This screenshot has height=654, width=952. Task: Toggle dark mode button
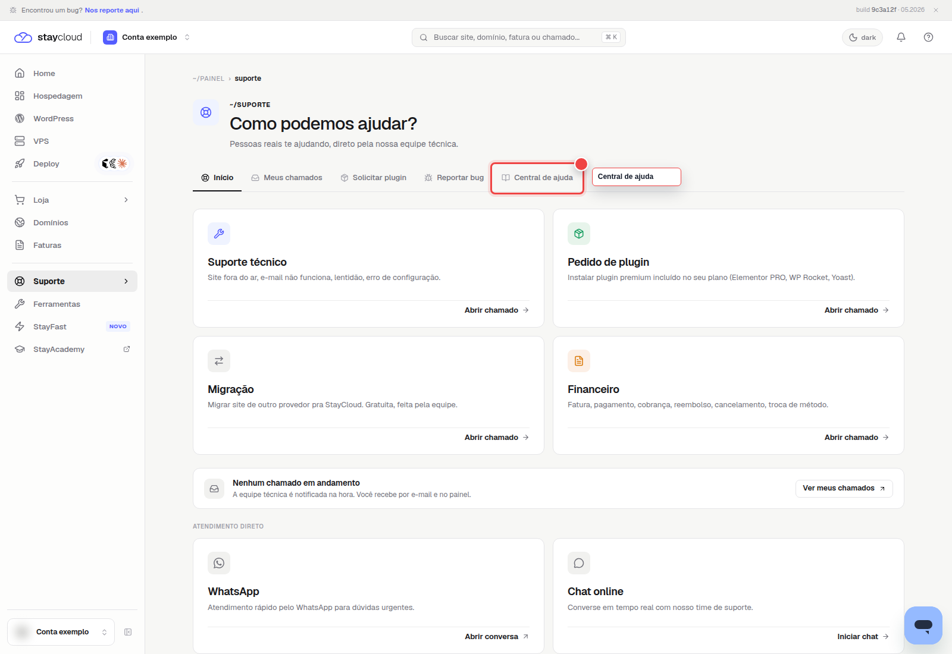pyautogui.click(x=862, y=37)
